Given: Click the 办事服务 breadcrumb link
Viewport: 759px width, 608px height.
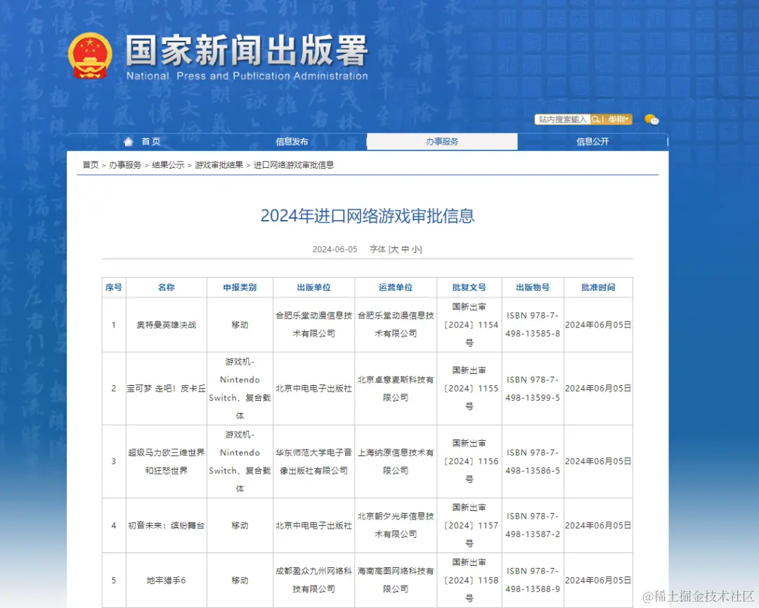Looking at the screenshot, I should tap(125, 164).
